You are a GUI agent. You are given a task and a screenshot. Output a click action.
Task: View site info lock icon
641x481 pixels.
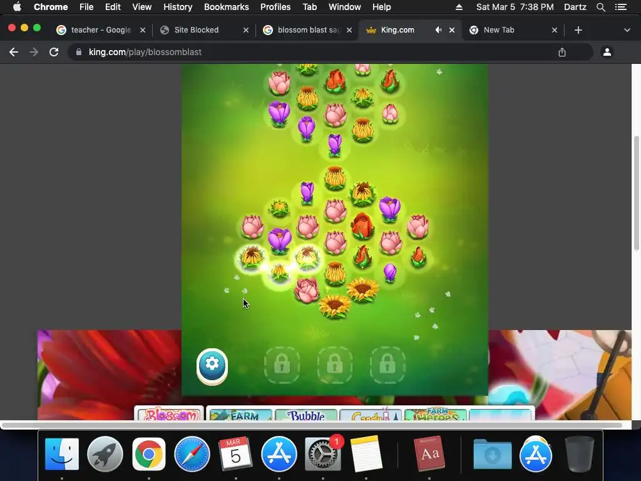click(x=79, y=52)
